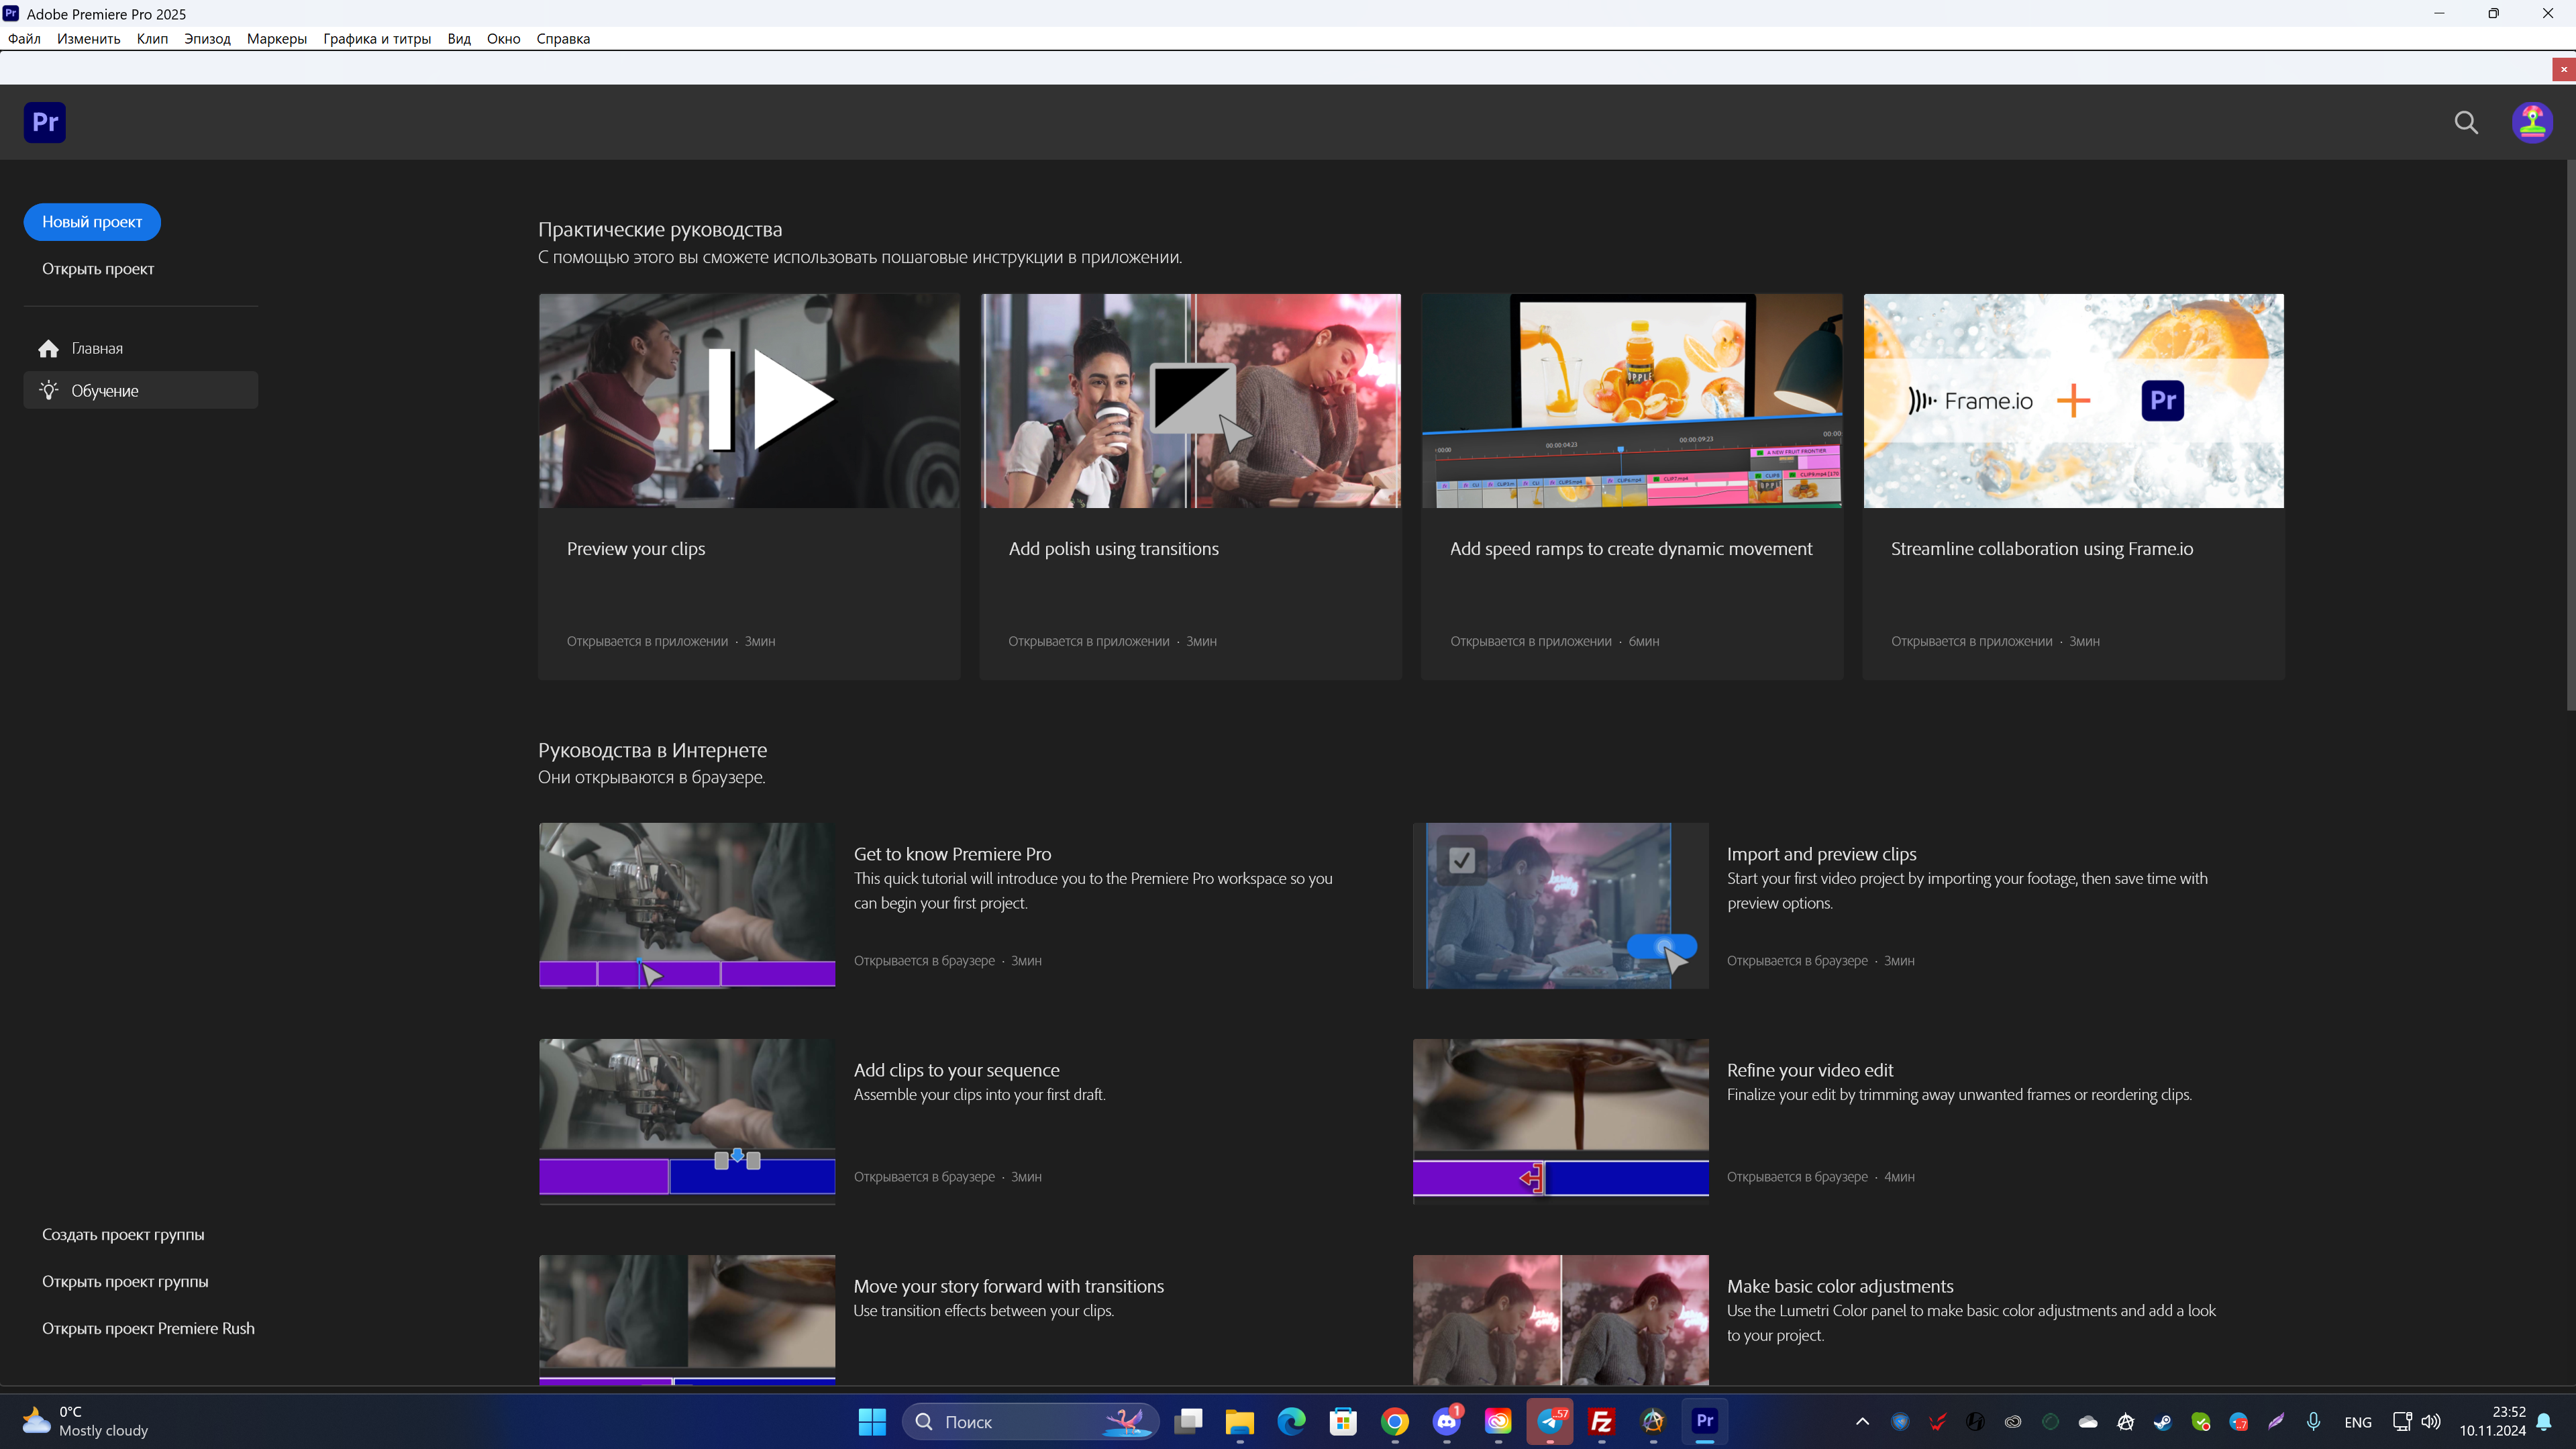Open FileZilla from the taskbar
The image size is (2576, 1449).
pyautogui.click(x=1602, y=1421)
